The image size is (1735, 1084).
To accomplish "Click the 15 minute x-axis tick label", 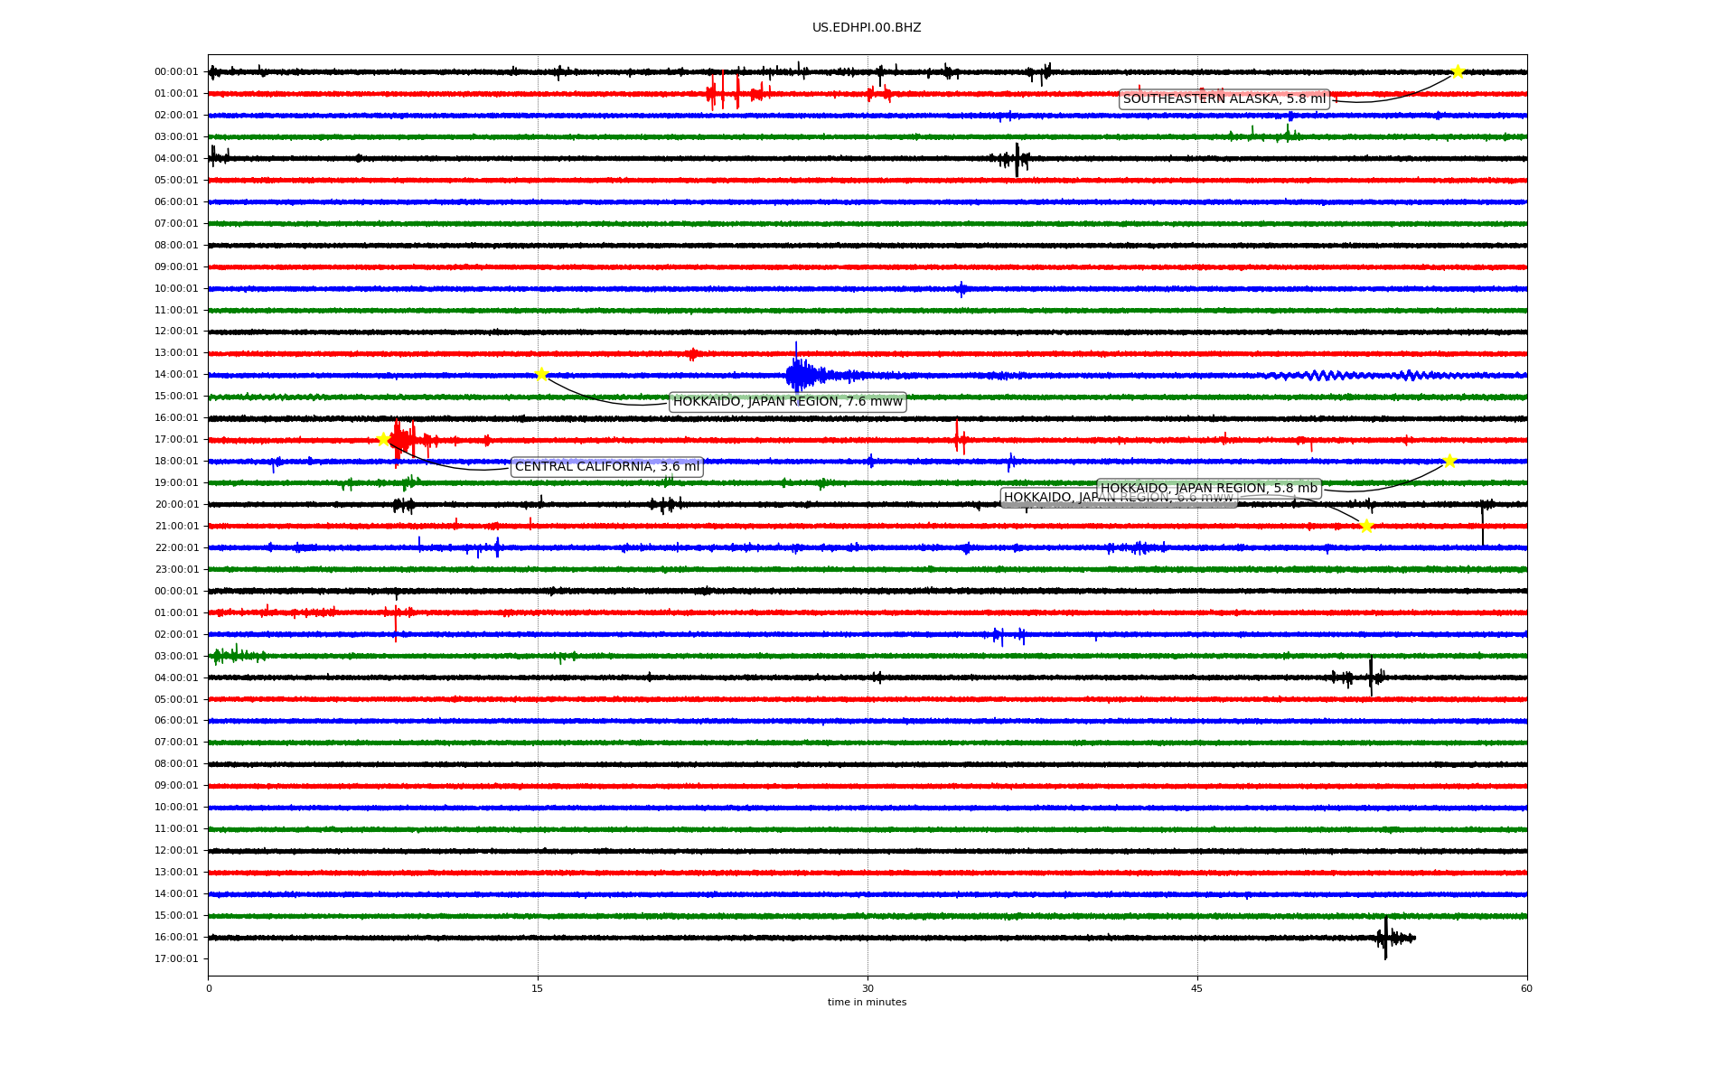I will click(538, 988).
